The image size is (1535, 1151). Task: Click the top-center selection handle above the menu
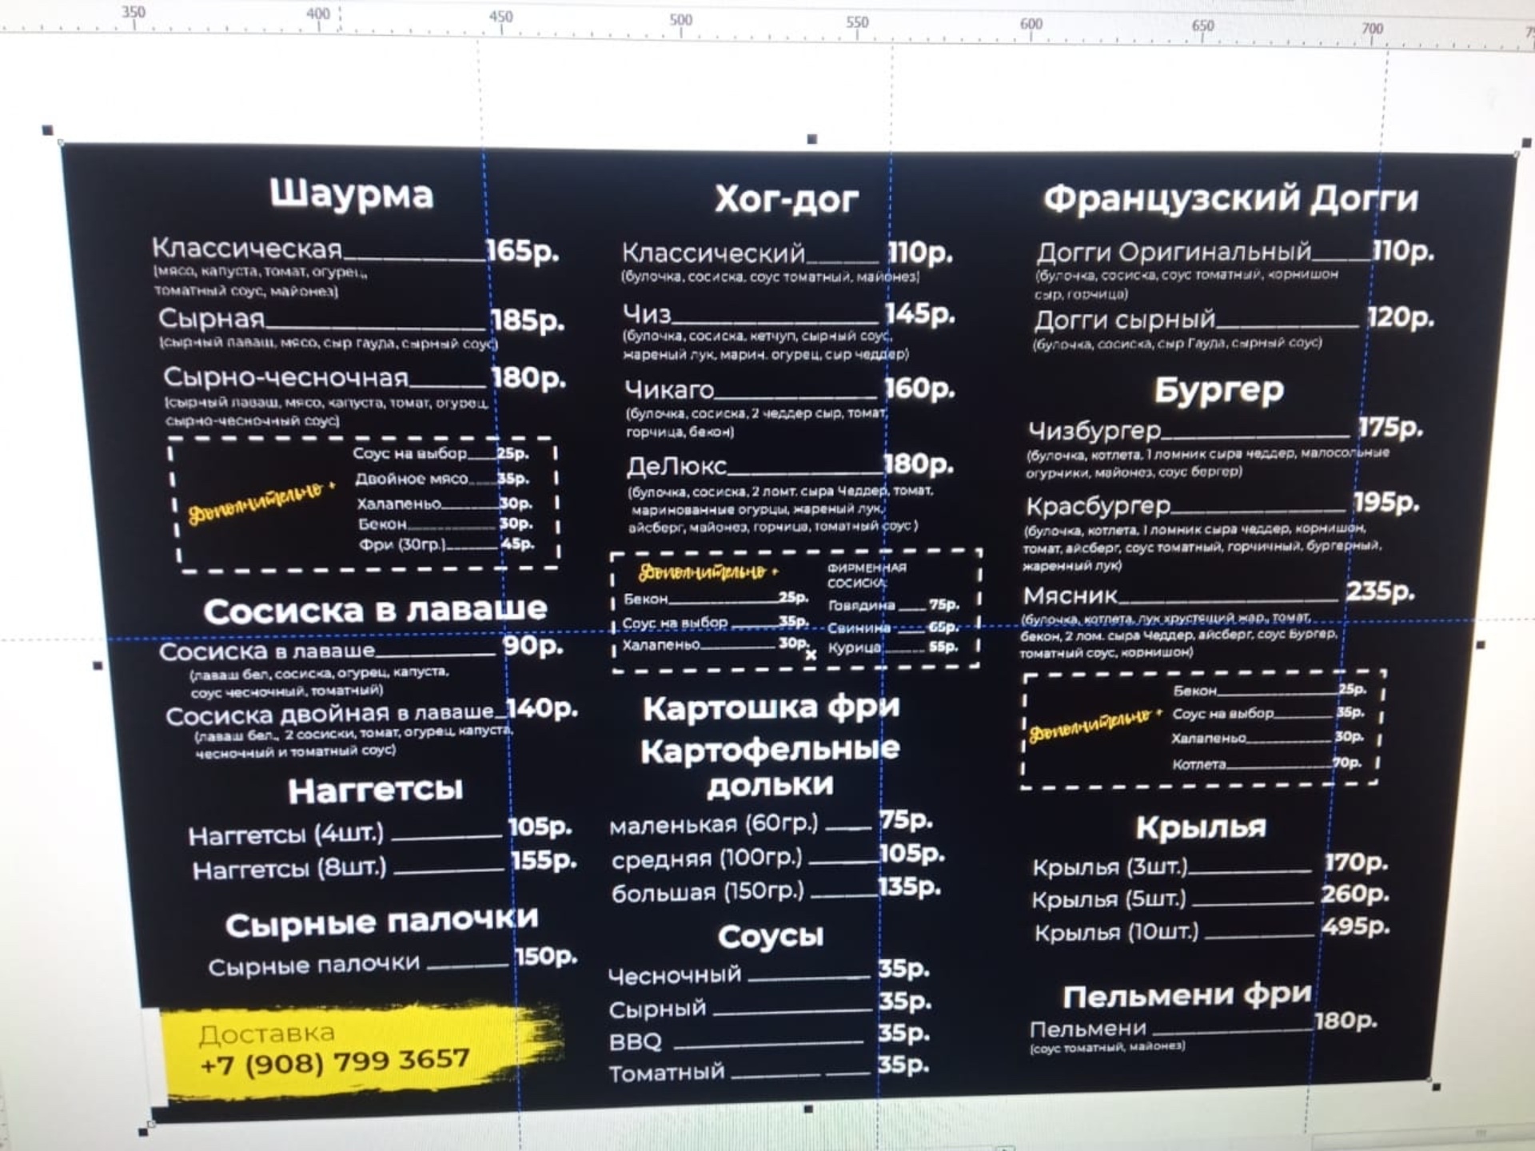812,139
